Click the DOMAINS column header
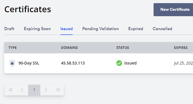The height and width of the screenshot is (104, 193). tap(69, 48)
